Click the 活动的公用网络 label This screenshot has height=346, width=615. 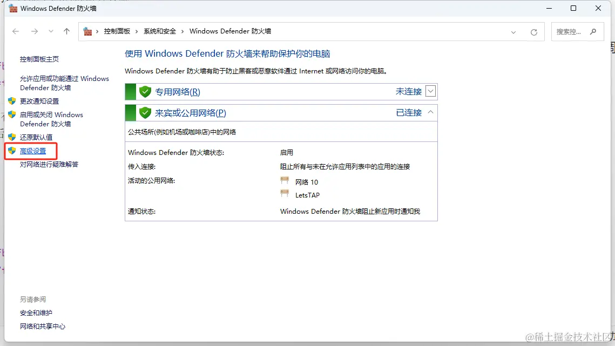(x=151, y=181)
